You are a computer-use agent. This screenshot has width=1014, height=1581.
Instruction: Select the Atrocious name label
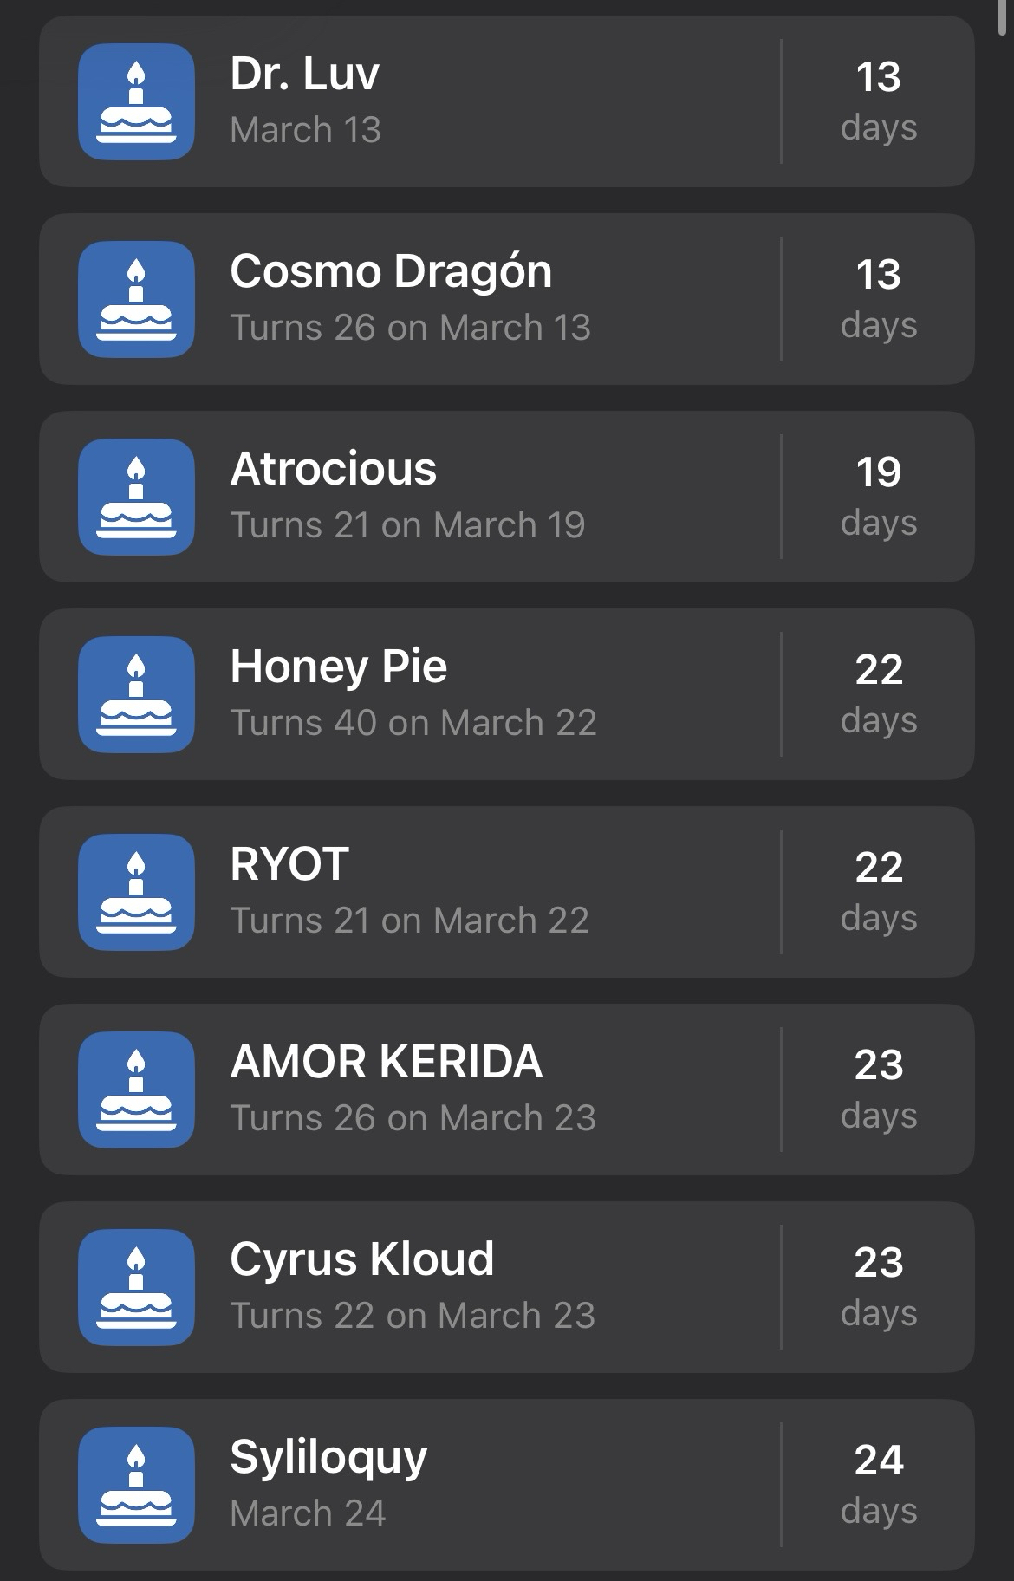coord(333,469)
